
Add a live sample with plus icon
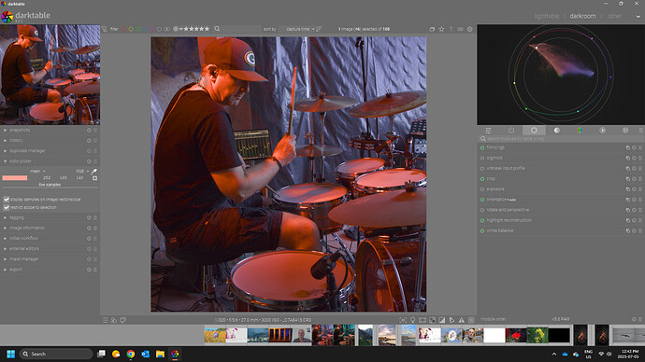pos(95,178)
